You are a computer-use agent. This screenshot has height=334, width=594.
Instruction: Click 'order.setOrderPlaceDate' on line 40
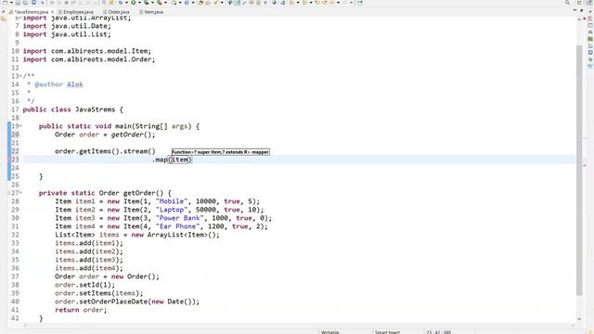[101, 302]
